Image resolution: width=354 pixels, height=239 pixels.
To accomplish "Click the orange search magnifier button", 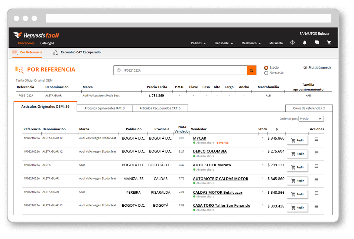I will pyautogui.click(x=251, y=70).
